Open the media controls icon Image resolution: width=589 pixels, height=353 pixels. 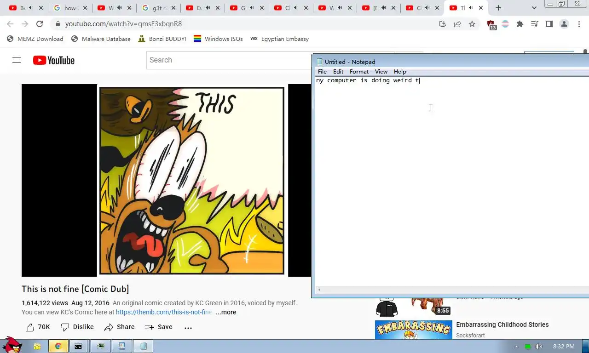click(535, 24)
